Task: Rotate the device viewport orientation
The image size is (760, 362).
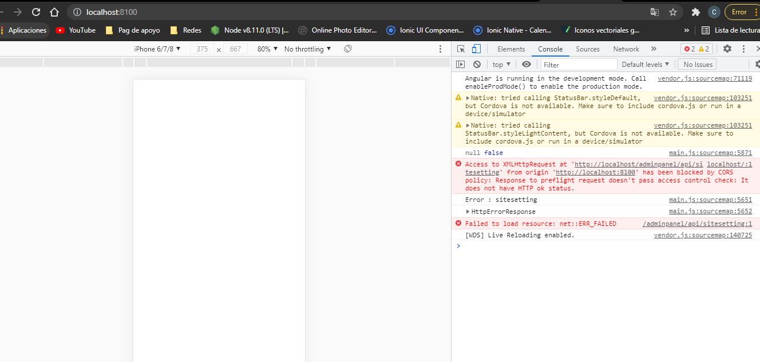Action: 347,49
